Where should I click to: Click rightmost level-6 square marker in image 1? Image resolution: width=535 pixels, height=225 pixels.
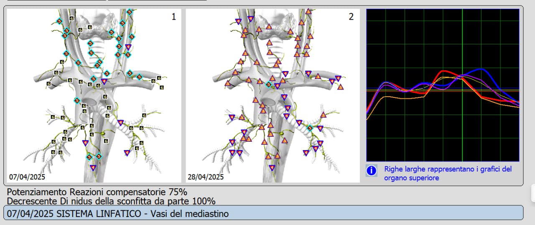[x=161, y=87]
